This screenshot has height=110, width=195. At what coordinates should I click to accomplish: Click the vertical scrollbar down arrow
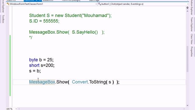point(187,105)
